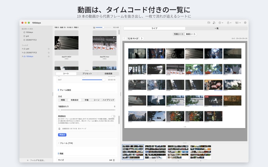This screenshot has height=167, width=268.
Task: Open recent item 100days in sidebar
Action: [29, 32]
